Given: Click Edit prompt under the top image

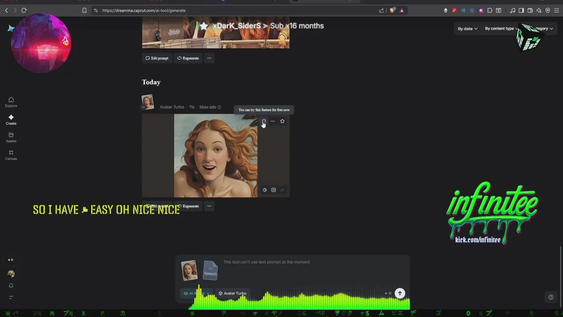Looking at the screenshot, I should pos(157,58).
